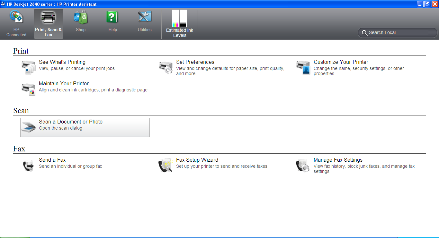Screen dimensions: 439x238
Task: Click 'Change the name, security settings' description
Action: pyautogui.click(x=359, y=71)
